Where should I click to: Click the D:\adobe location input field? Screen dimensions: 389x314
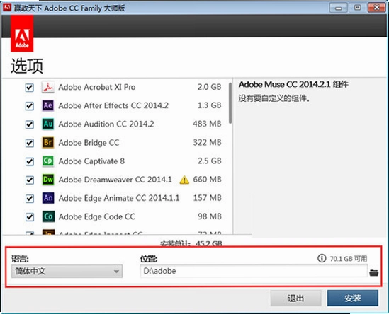pyautogui.click(x=254, y=271)
